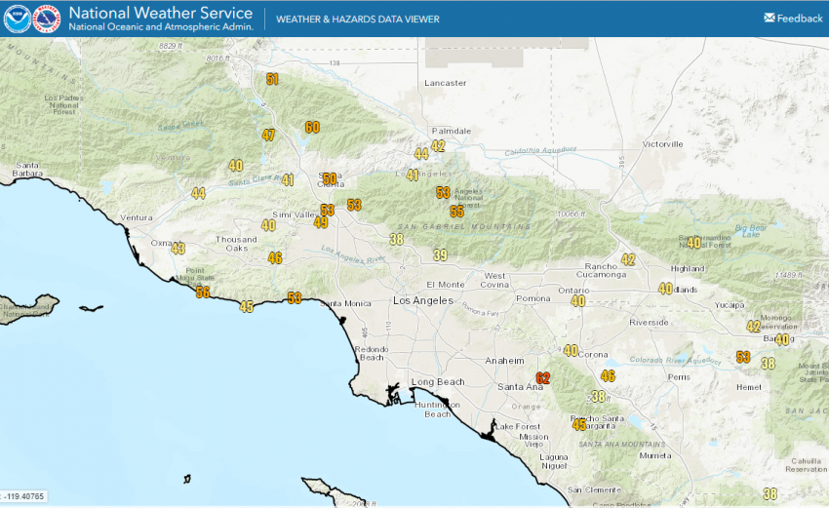
Task: Select the 46 marker south of Thousand Oaks
Action: pyautogui.click(x=274, y=258)
